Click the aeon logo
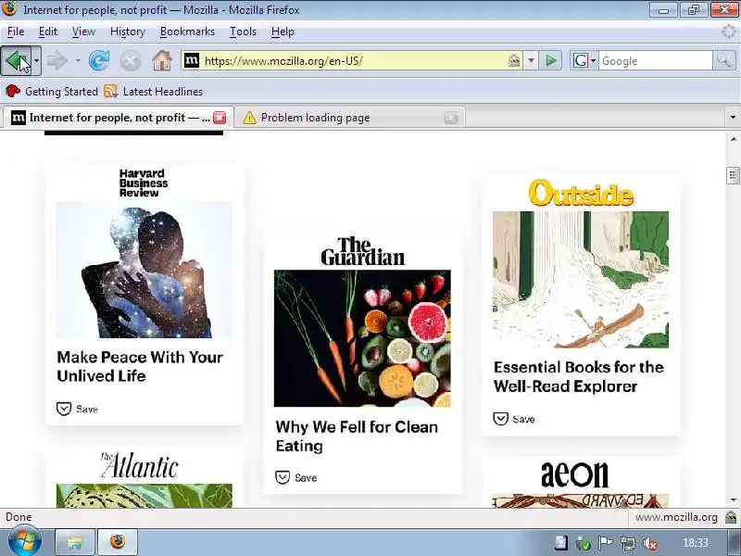 pyautogui.click(x=574, y=474)
